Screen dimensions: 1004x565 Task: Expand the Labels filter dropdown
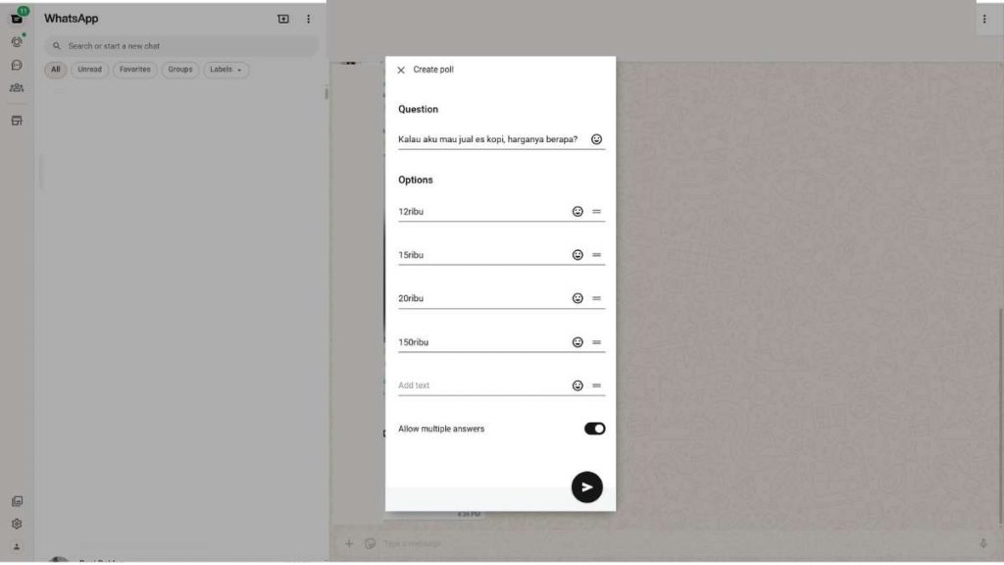point(226,70)
